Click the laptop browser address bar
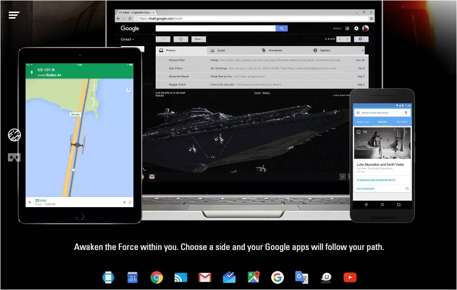The image size is (457, 290). [x=251, y=18]
